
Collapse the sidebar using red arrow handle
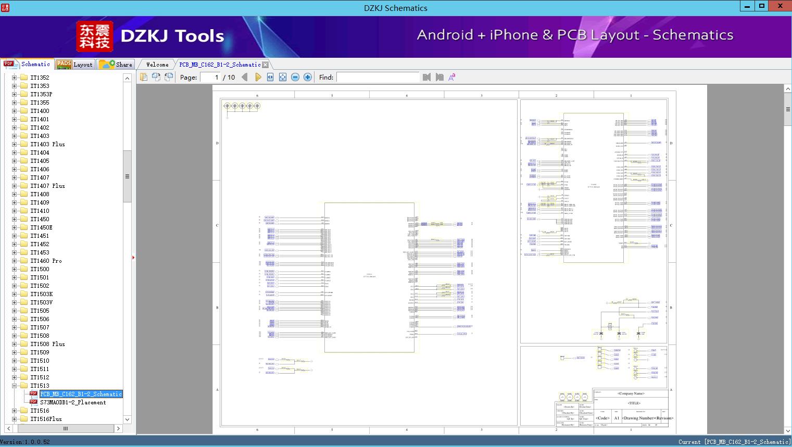[x=133, y=258]
